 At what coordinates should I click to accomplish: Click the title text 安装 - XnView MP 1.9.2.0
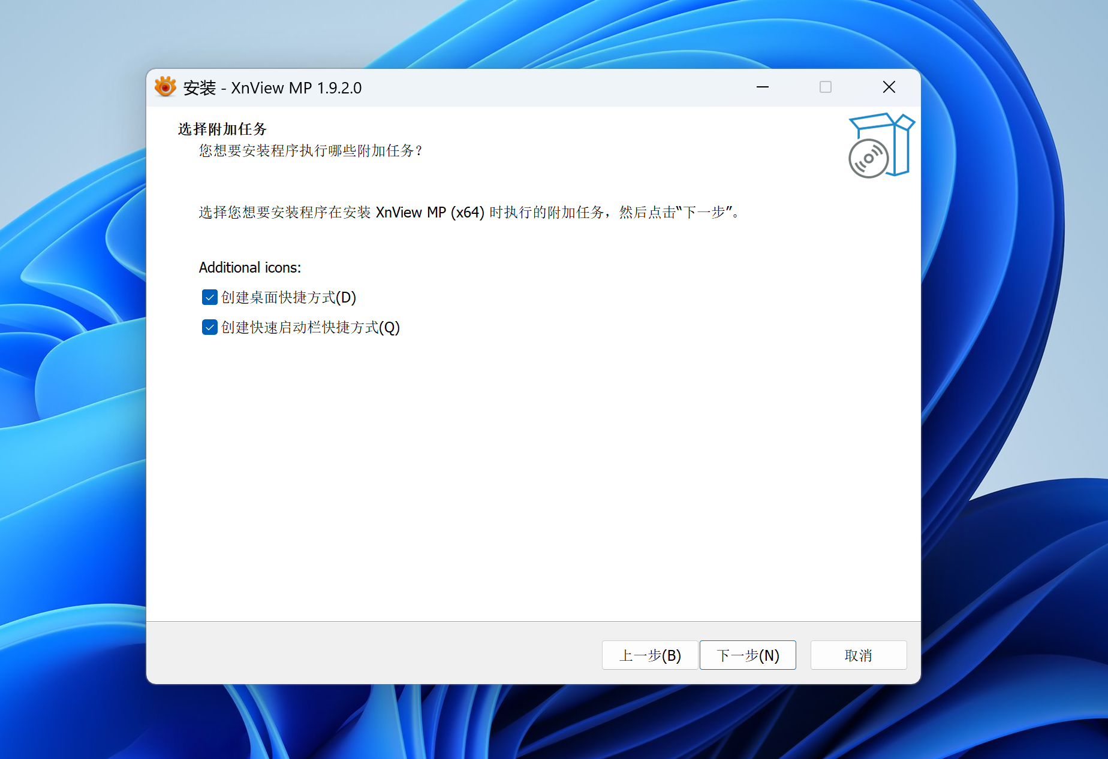click(x=272, y=88)
